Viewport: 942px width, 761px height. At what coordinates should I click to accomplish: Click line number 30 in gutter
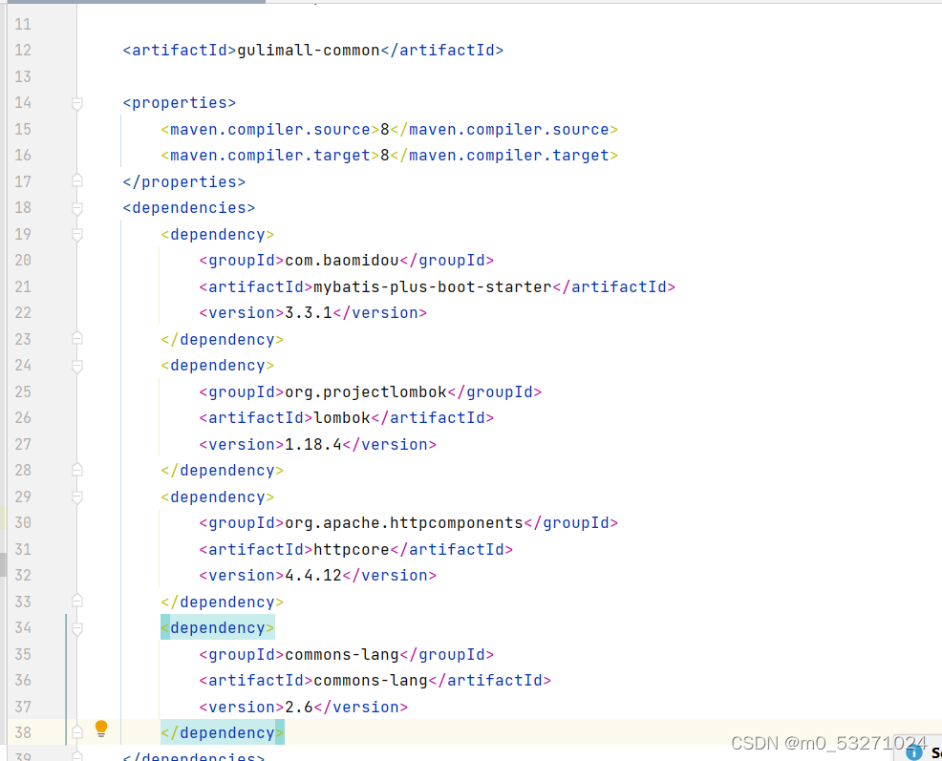23,522
